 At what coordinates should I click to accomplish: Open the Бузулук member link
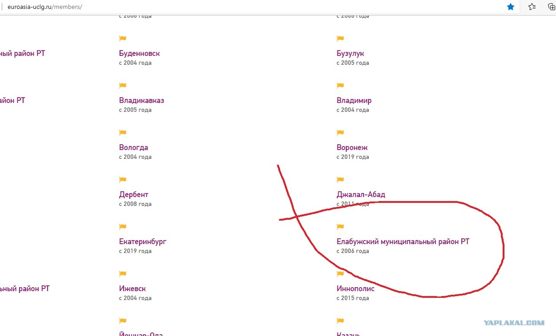point(350,54)
